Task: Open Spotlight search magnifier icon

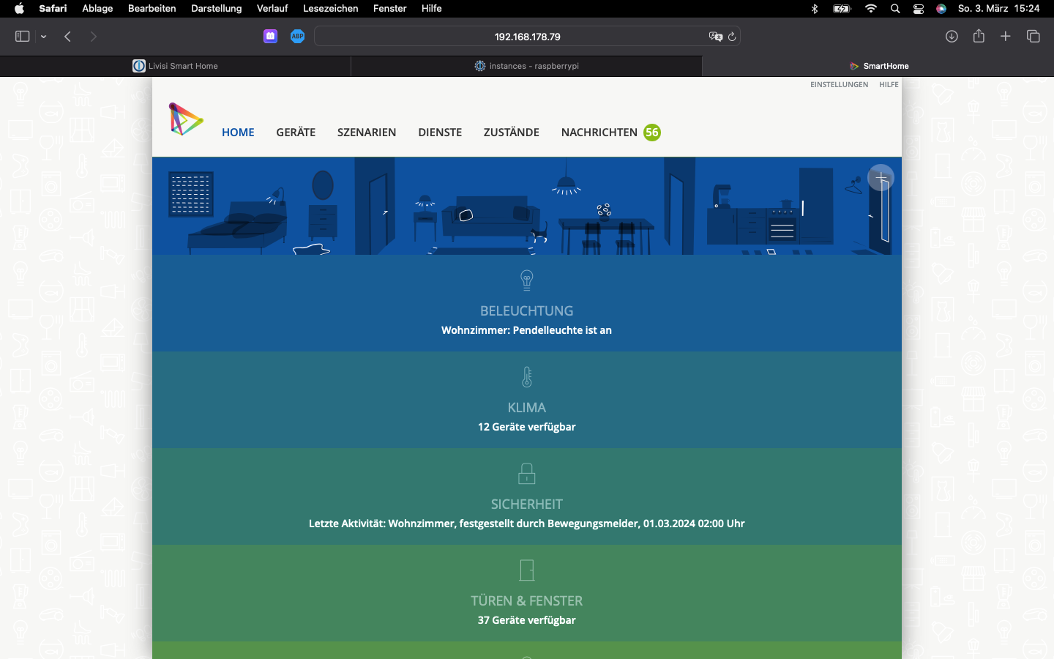Action: click(895, 9)
